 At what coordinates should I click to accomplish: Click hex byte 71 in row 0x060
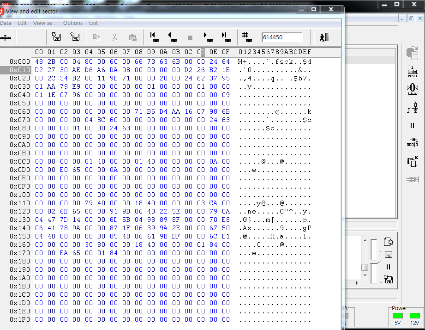point(138,112)
